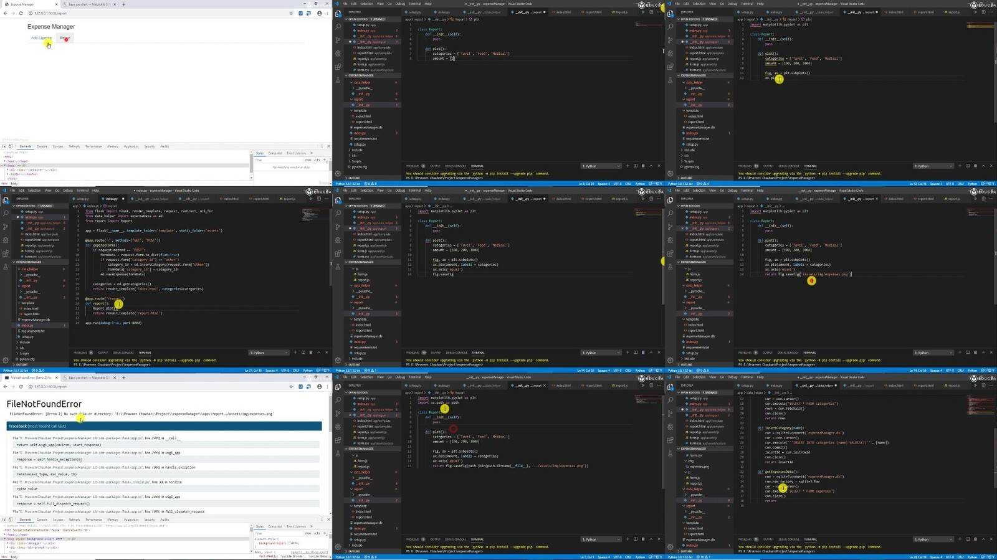997x560 pixels.
Task: Expand the head node in Expense Manager DevTools
Action: click(x=4, y=161)
